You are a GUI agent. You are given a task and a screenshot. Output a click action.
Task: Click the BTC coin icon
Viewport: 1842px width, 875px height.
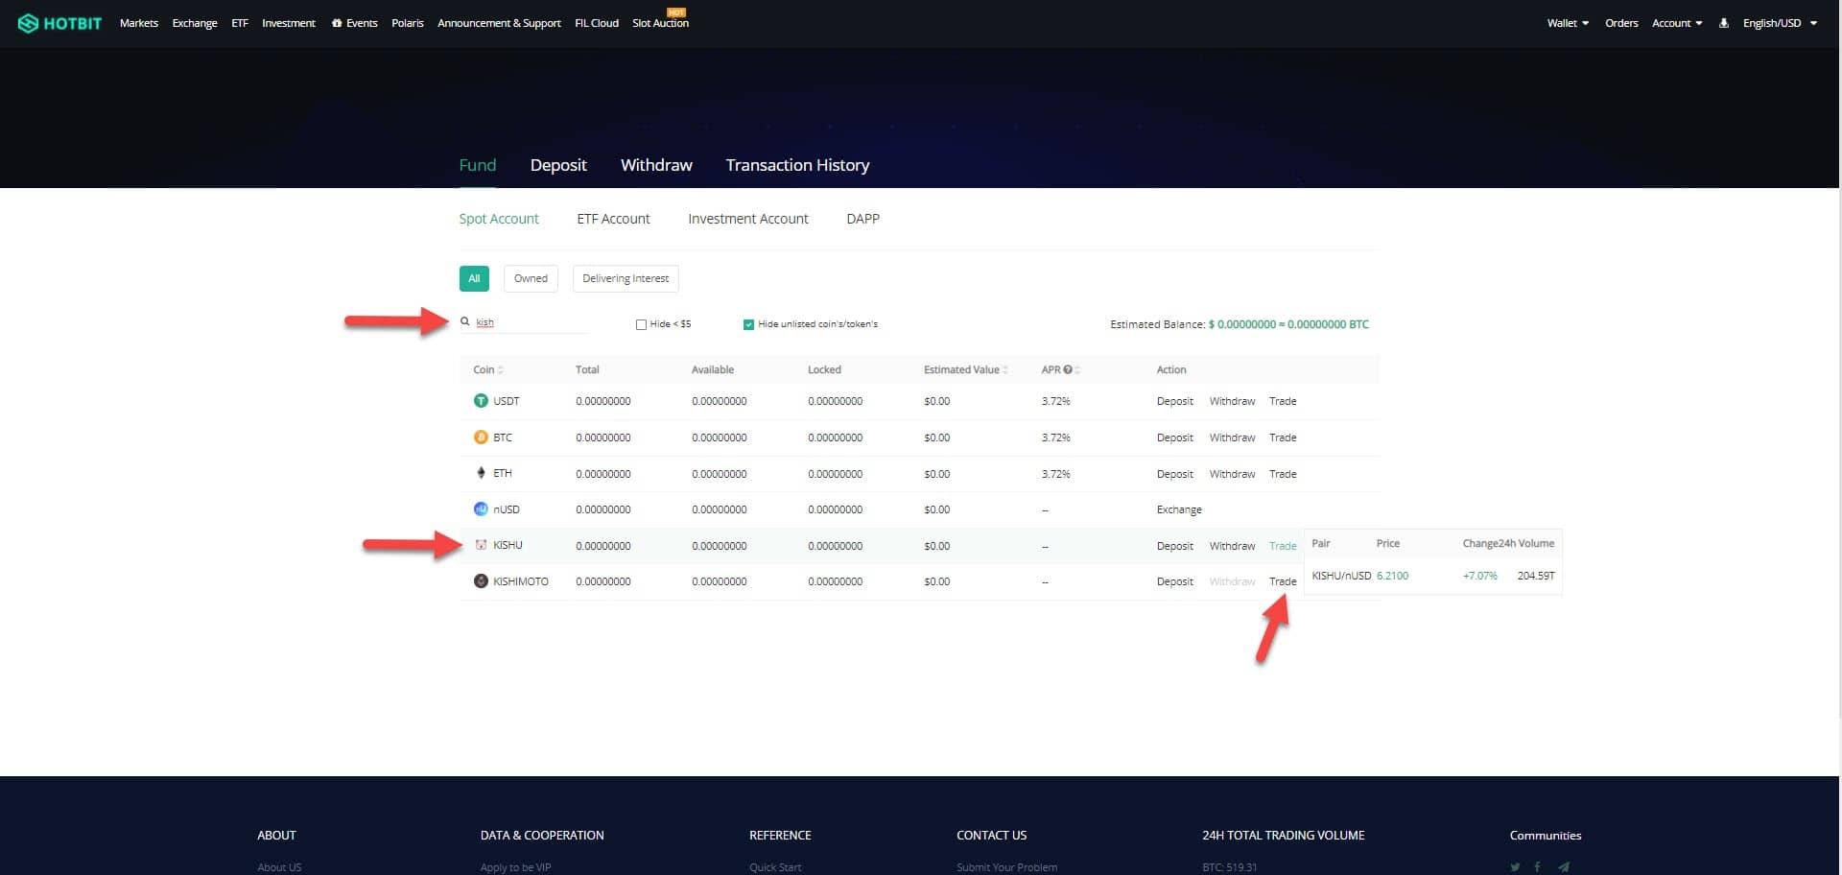click(481, 437)
